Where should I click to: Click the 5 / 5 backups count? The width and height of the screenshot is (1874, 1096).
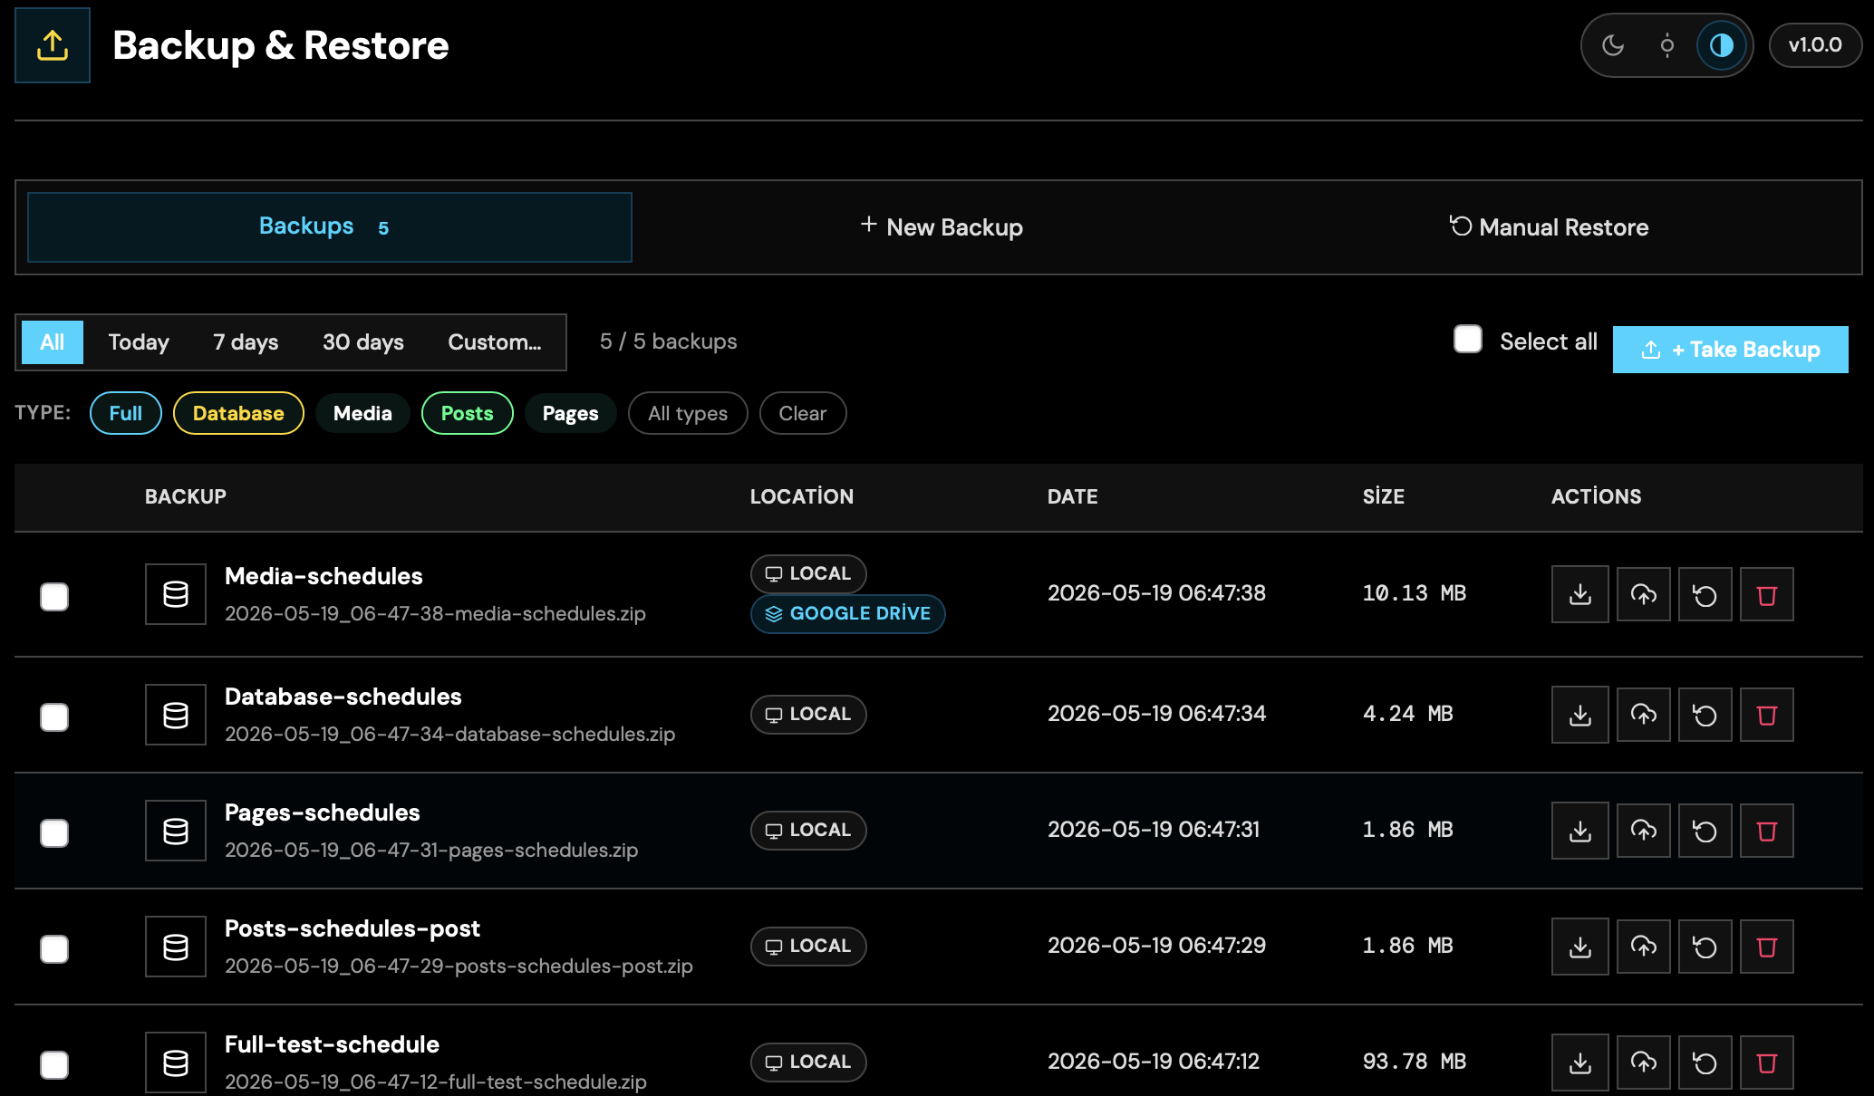coord(669,341)
